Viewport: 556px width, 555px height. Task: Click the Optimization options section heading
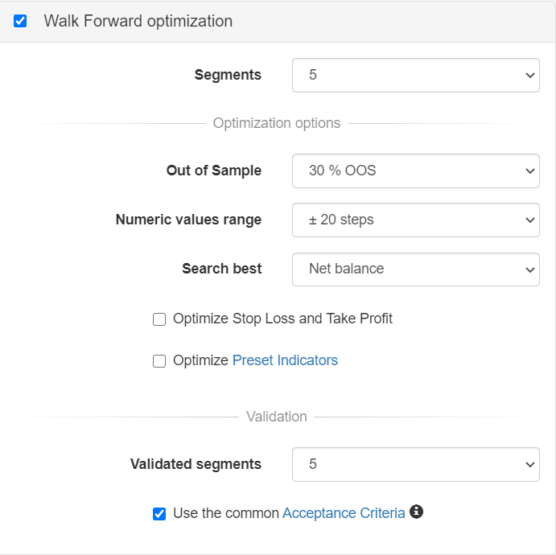276,123
